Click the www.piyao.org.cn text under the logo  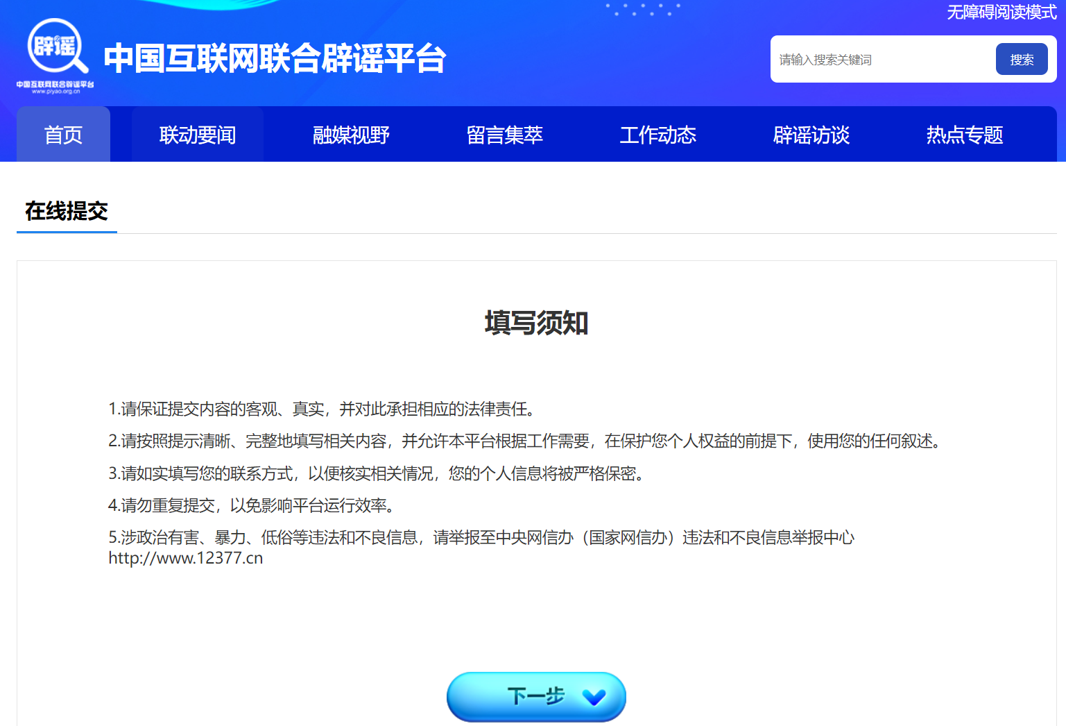[x=55, y=92]
